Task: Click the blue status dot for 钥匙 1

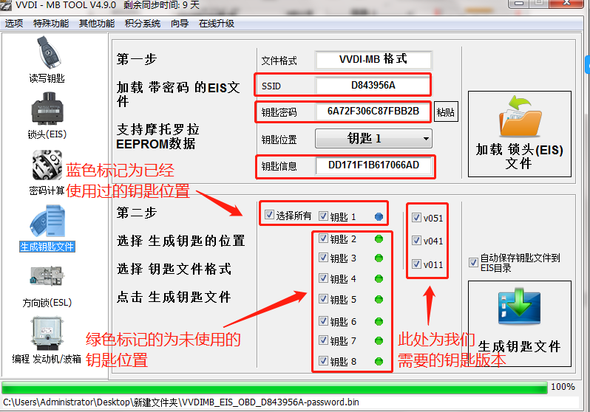Action: click(x=379, y=216)
